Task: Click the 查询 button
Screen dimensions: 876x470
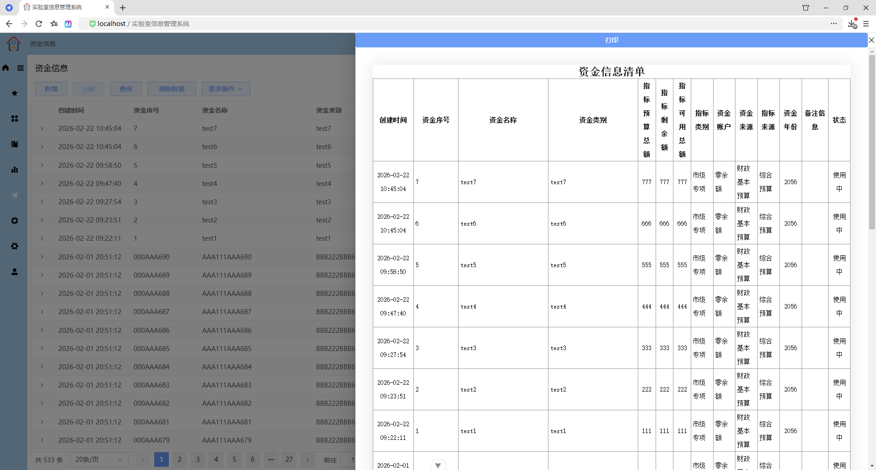Action: [126, 89]
